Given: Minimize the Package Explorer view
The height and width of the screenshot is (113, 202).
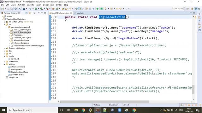Looking at the screenshot, I should [x=42, y=13].
